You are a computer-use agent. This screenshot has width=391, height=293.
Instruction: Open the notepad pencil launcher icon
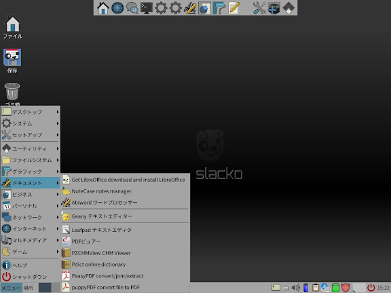tap(234, 7)
